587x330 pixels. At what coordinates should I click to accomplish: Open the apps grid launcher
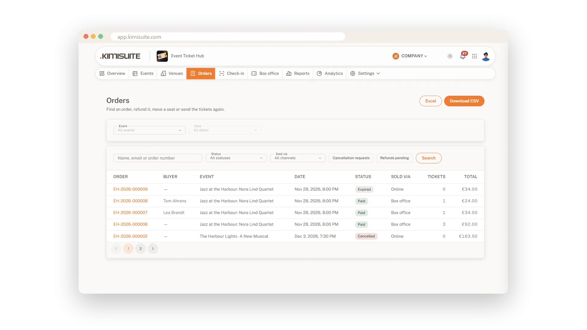click(x=474, y=56)
